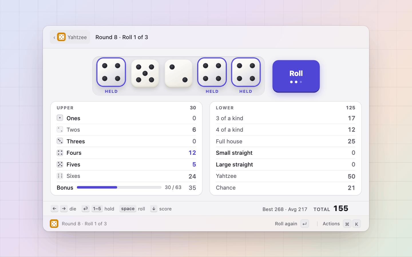The height and width of the screenshot is (257, 412).
Task: Select the Twos category label
Action: tap(73, 130)
